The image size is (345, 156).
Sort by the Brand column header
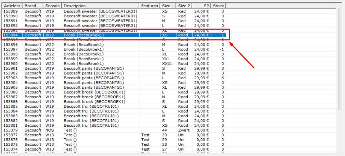(33, 6)
